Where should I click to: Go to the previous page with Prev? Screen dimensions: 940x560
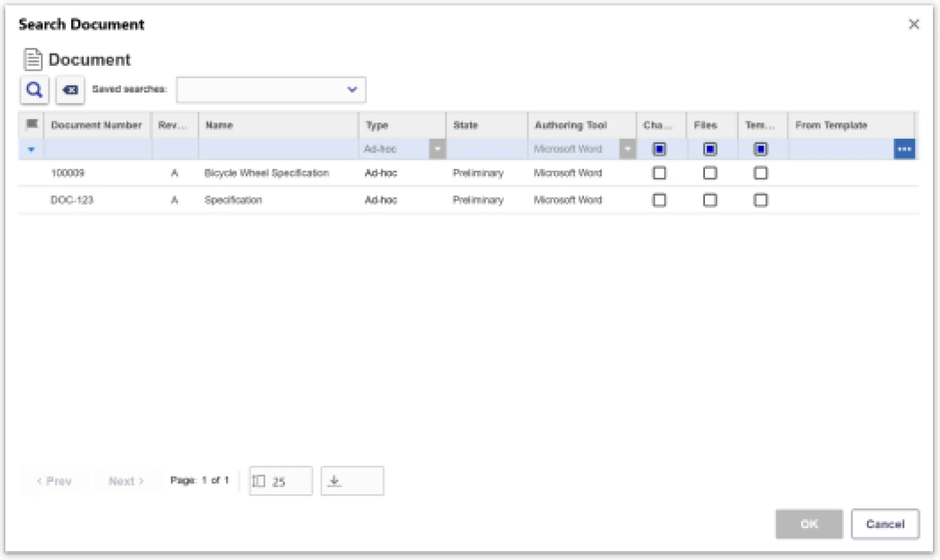click(x=54, y=481)
